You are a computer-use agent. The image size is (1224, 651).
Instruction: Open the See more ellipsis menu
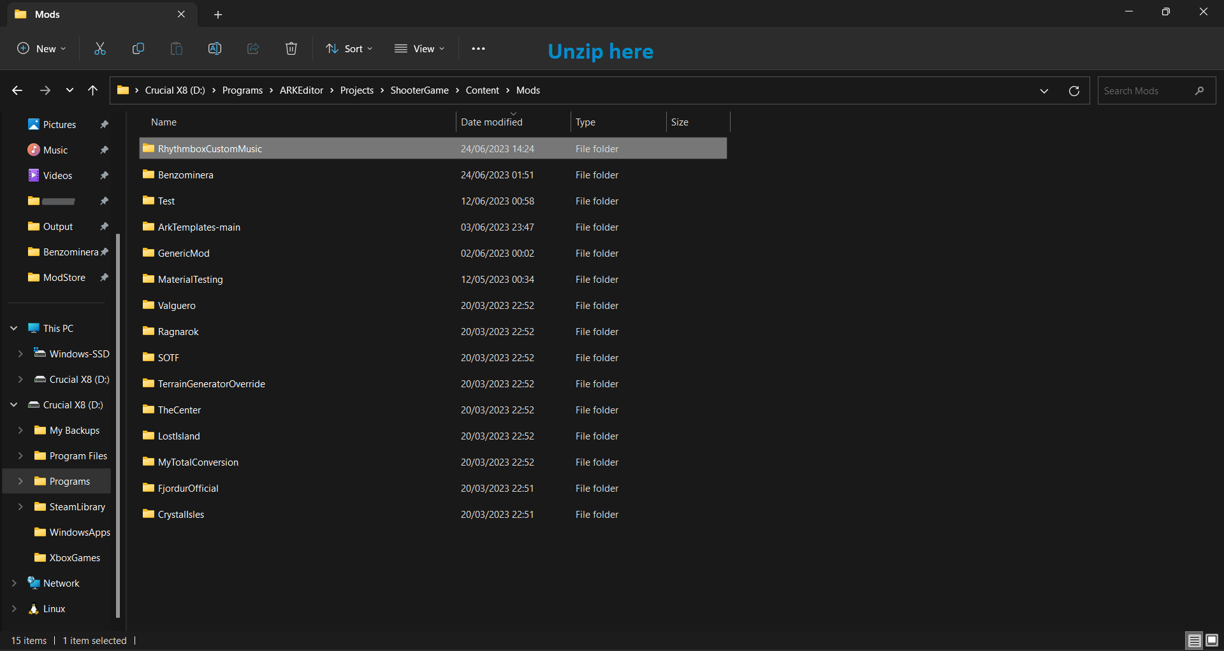(478, 48)
